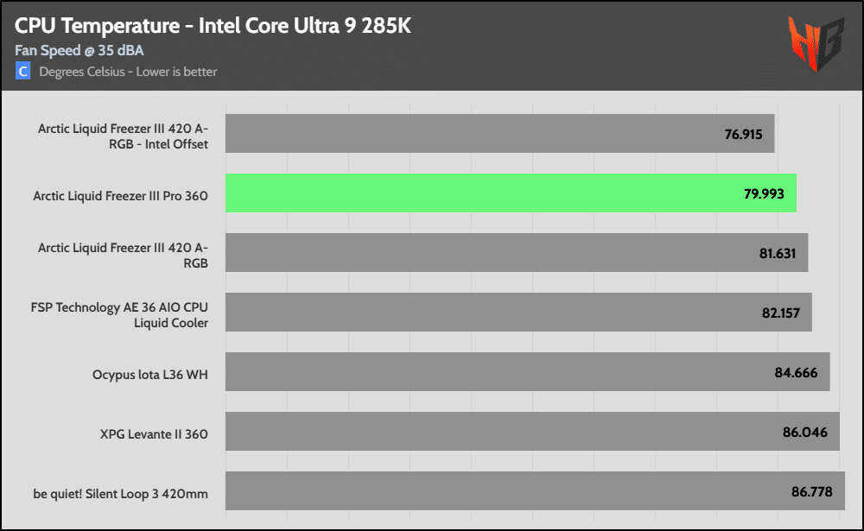Viewport: 864px width, 531px height.
Task: Click the orange HB logo
Action: tap(816, 43)
